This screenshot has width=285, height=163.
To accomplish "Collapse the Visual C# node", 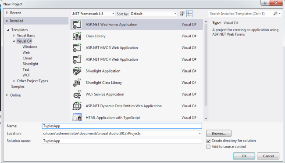I will pyautogui.click(x=14, y=41).
